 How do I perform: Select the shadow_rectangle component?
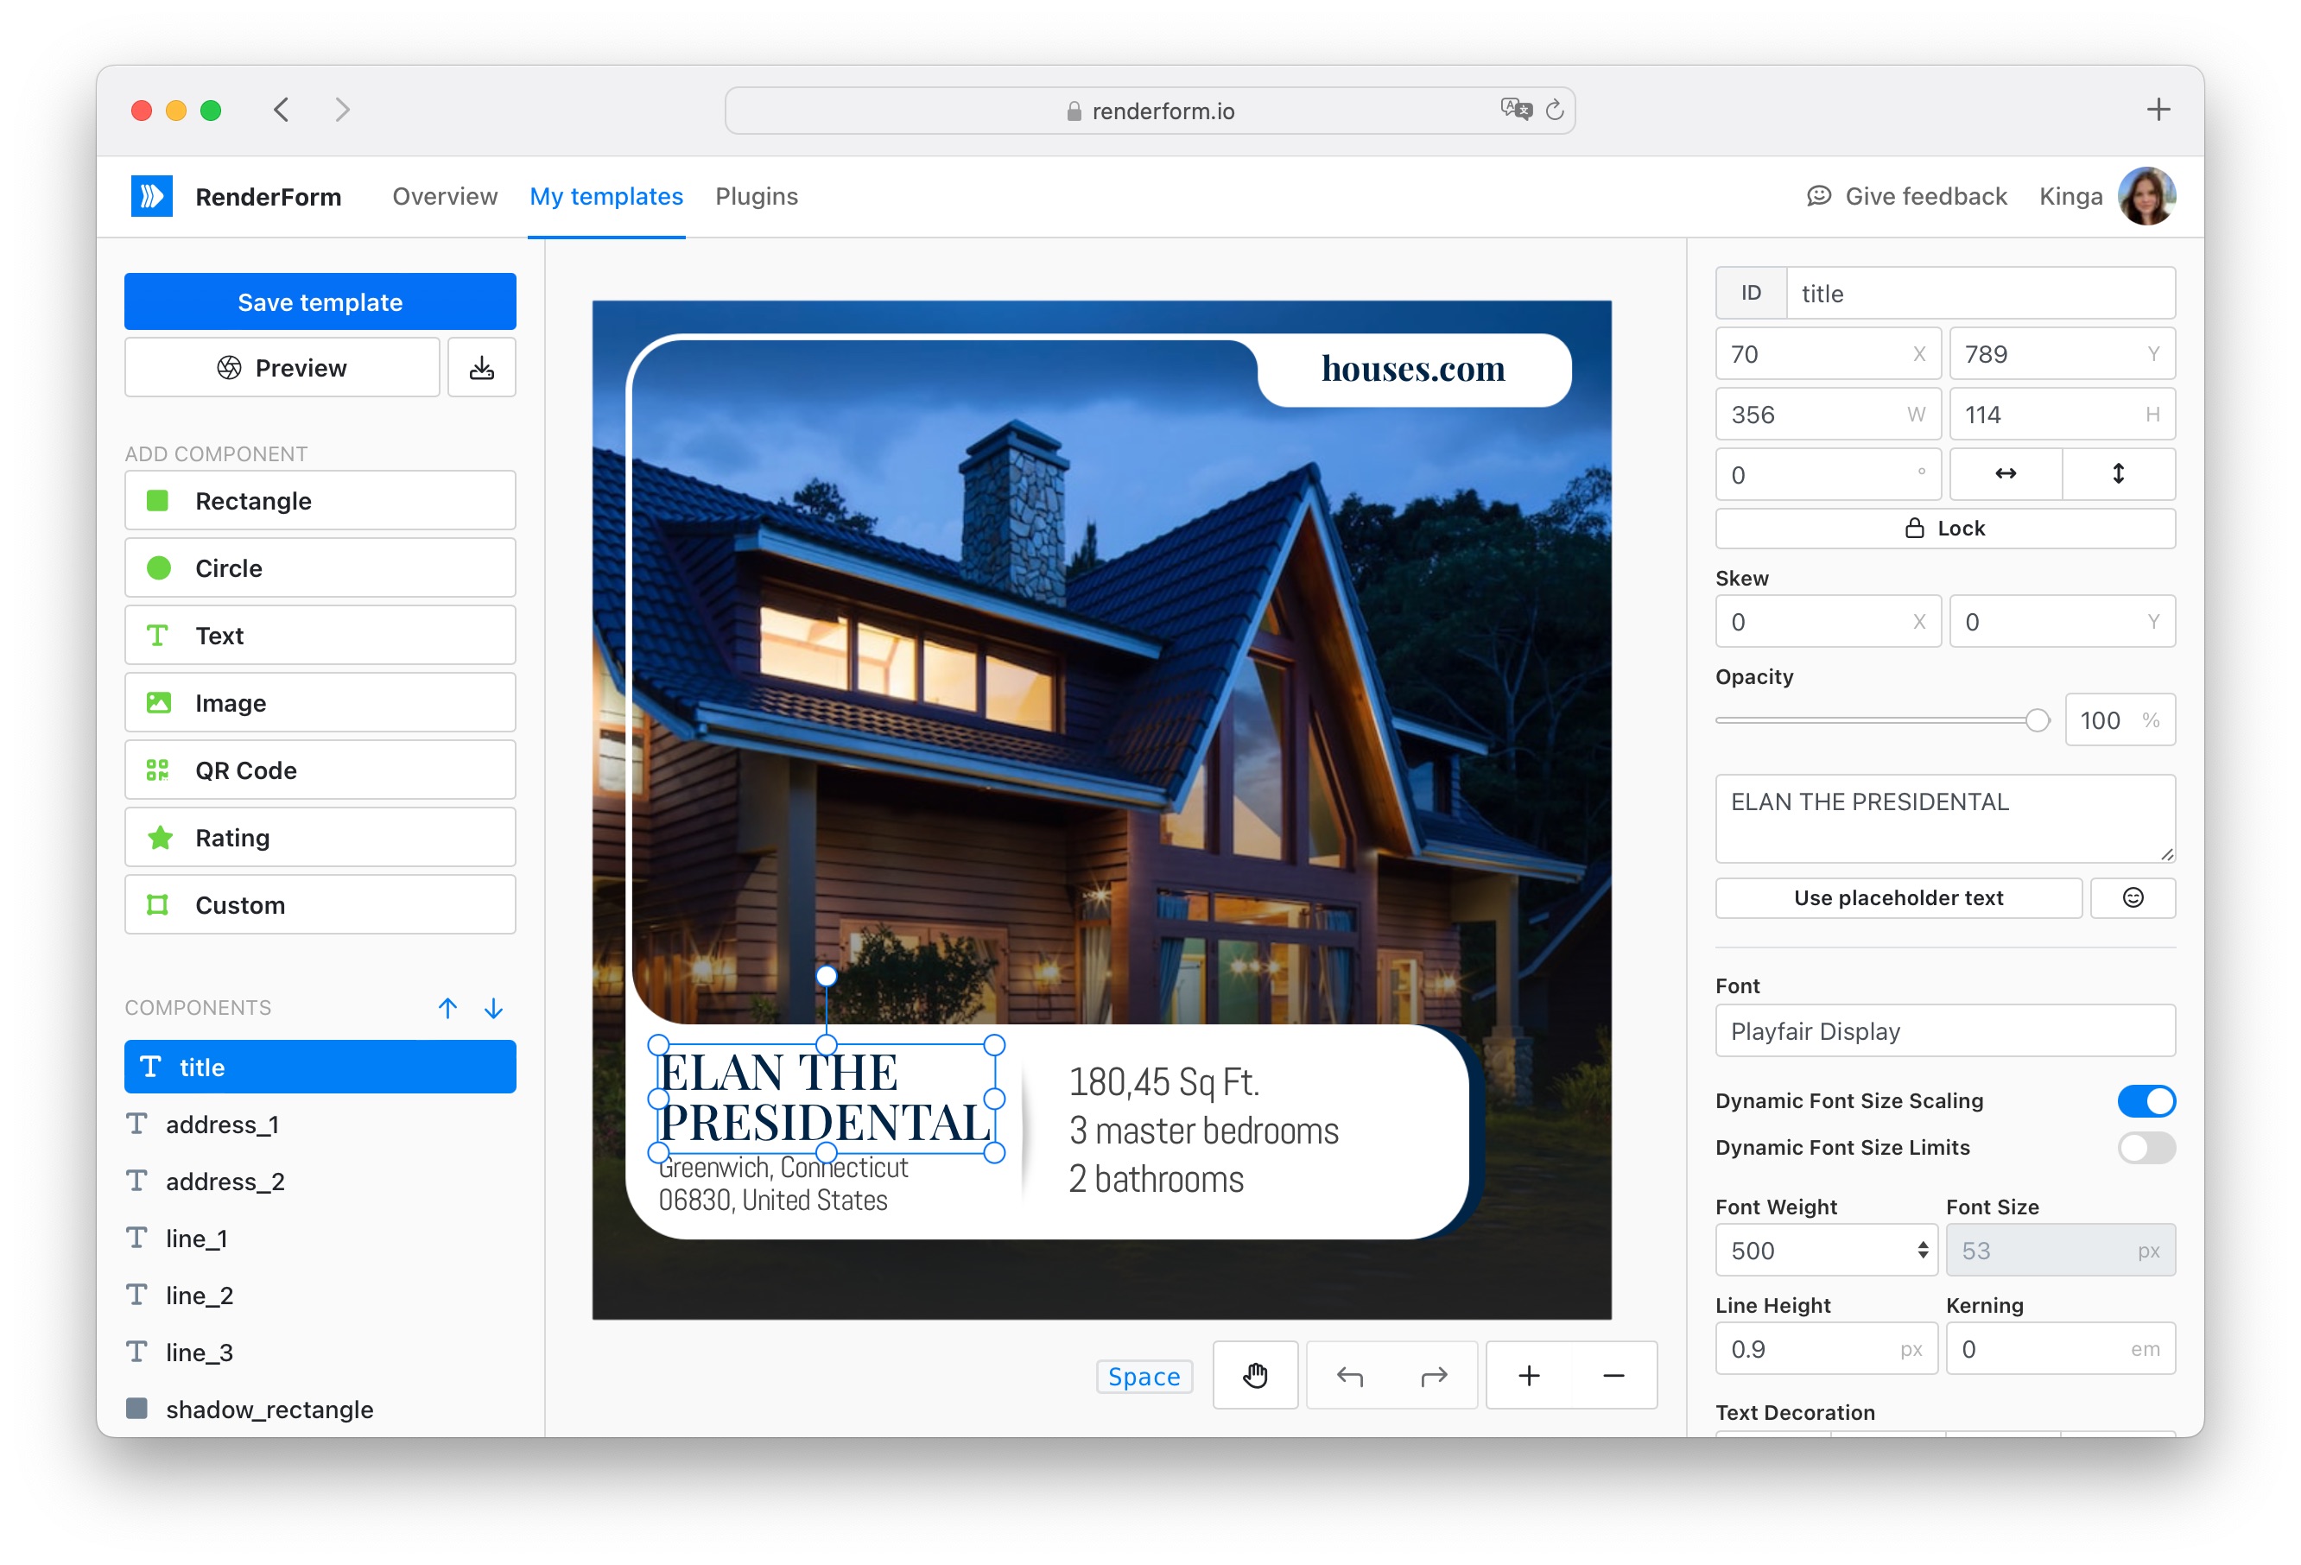click(x=320, y=1409)
